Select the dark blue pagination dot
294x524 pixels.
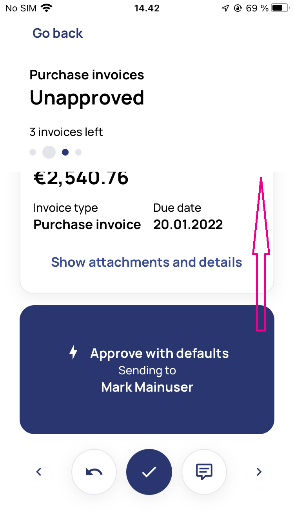65,152
